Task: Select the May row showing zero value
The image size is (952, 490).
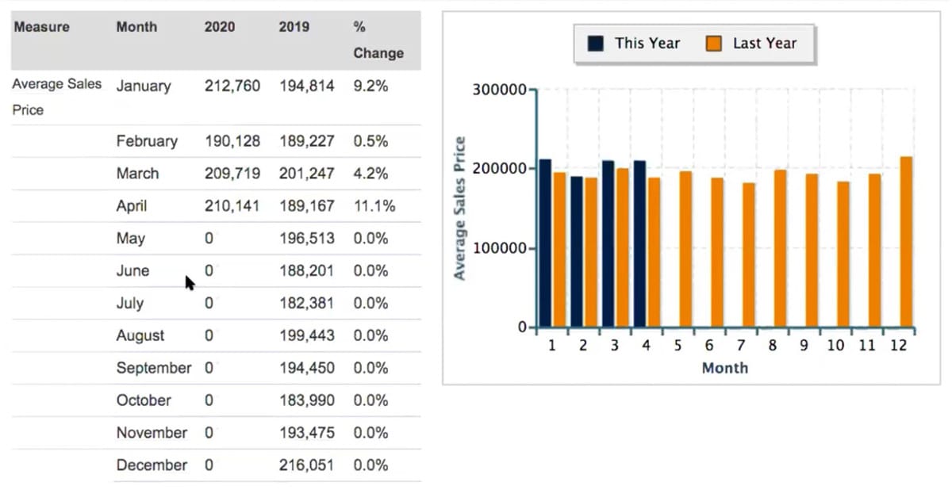Action: 131,238
